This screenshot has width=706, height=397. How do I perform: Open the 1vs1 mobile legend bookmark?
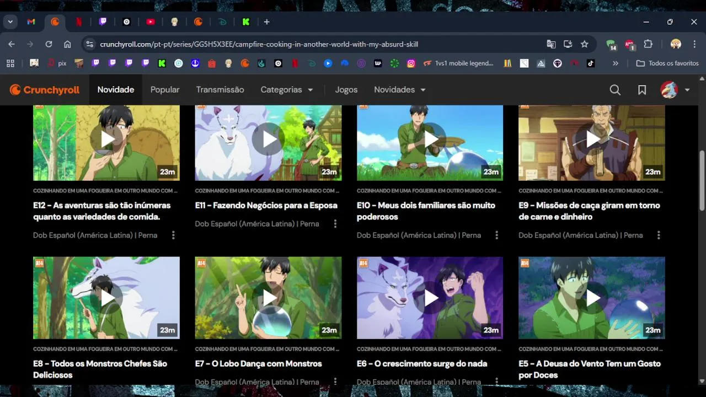point(458,63)
